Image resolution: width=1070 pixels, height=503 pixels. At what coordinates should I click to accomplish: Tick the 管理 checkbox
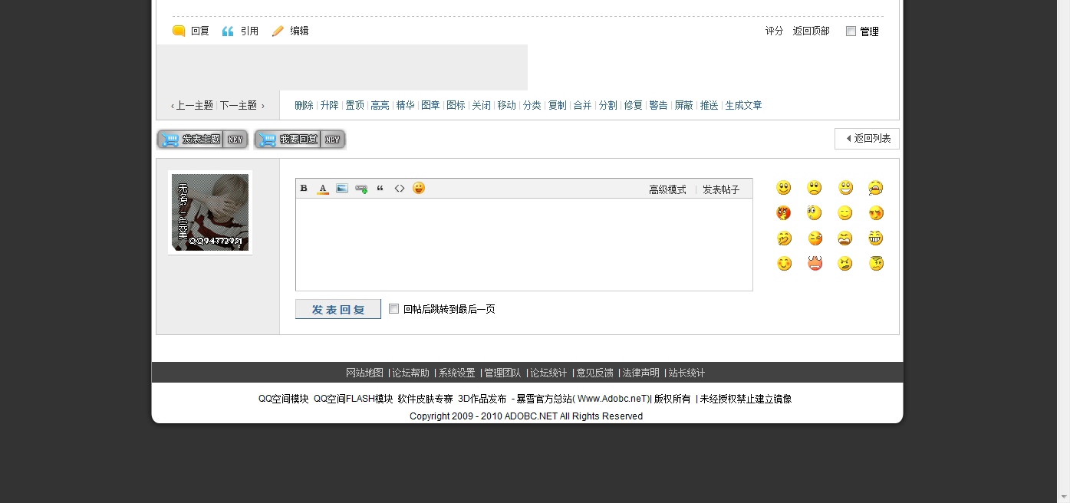[851, 31]
